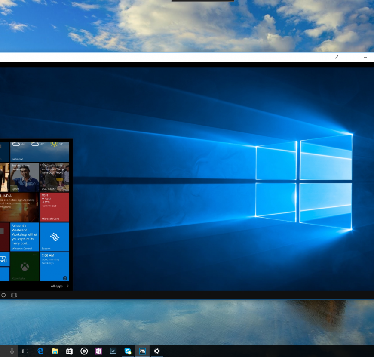This screenshot has height=357, width=374.
Task: Open the Windows Central tile
Action: coord(25,237)
